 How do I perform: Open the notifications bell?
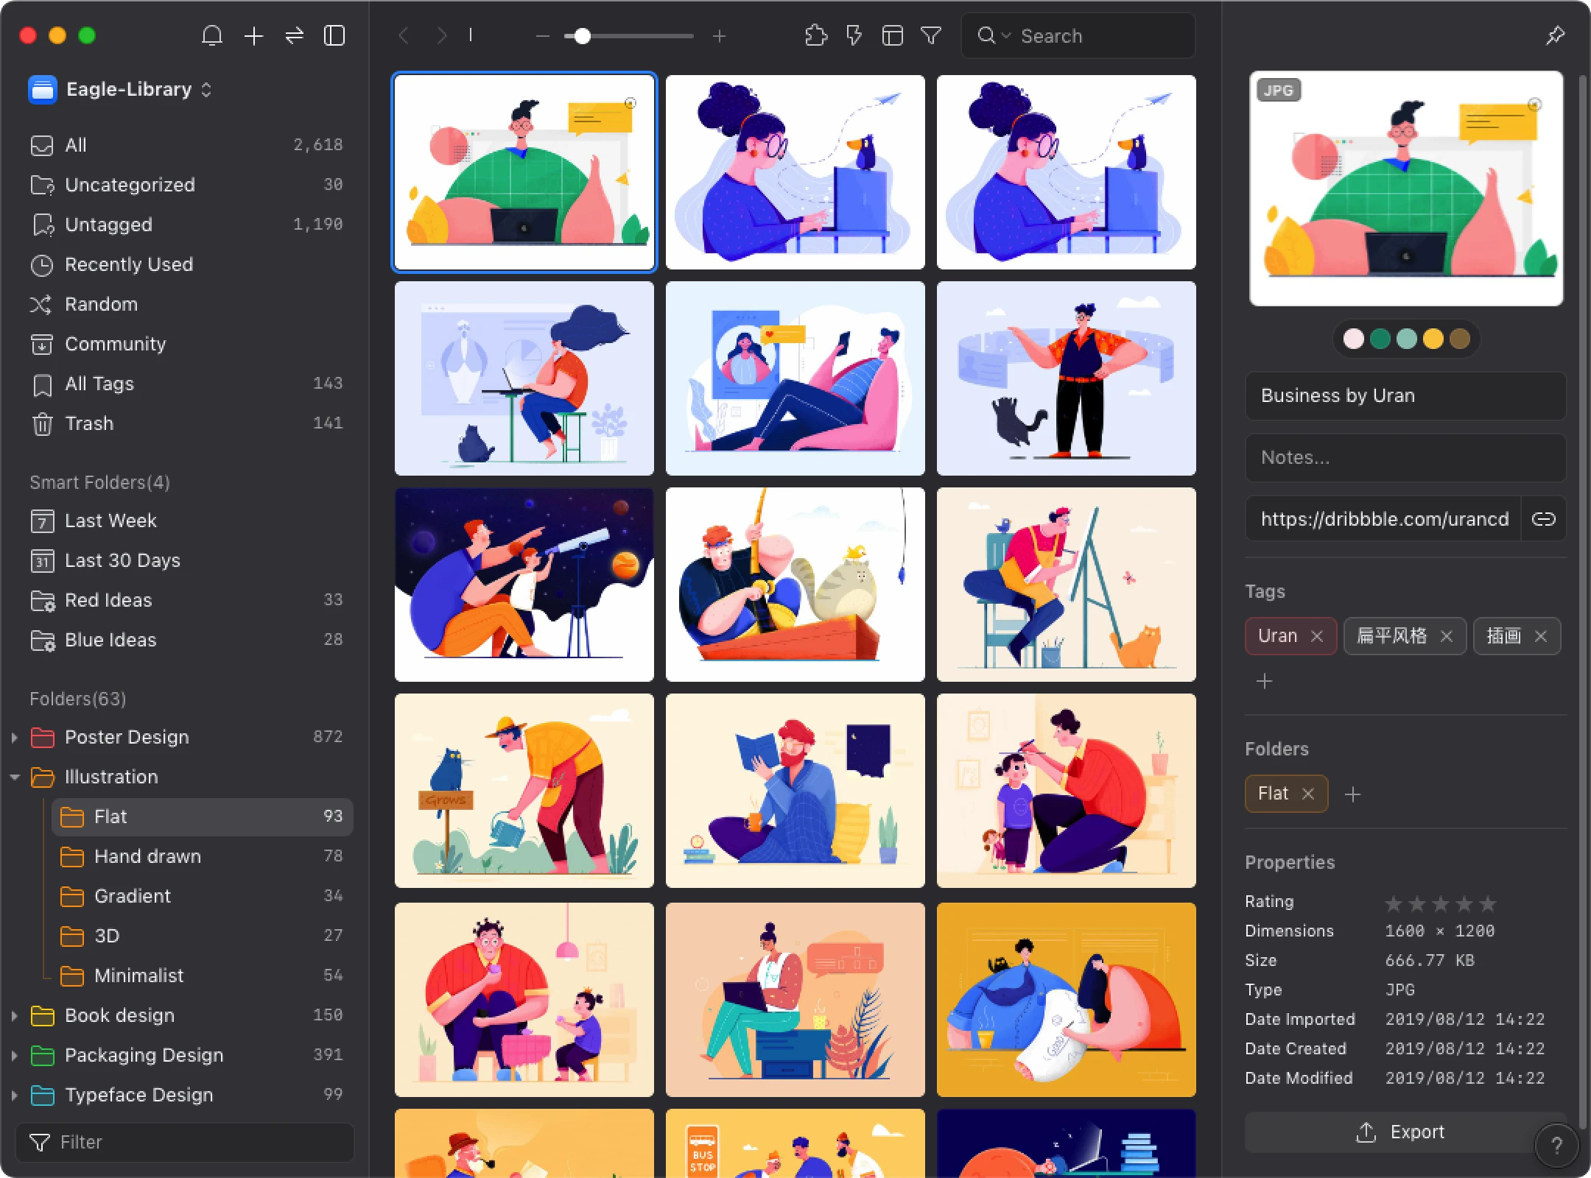click(x=212, y=35)
